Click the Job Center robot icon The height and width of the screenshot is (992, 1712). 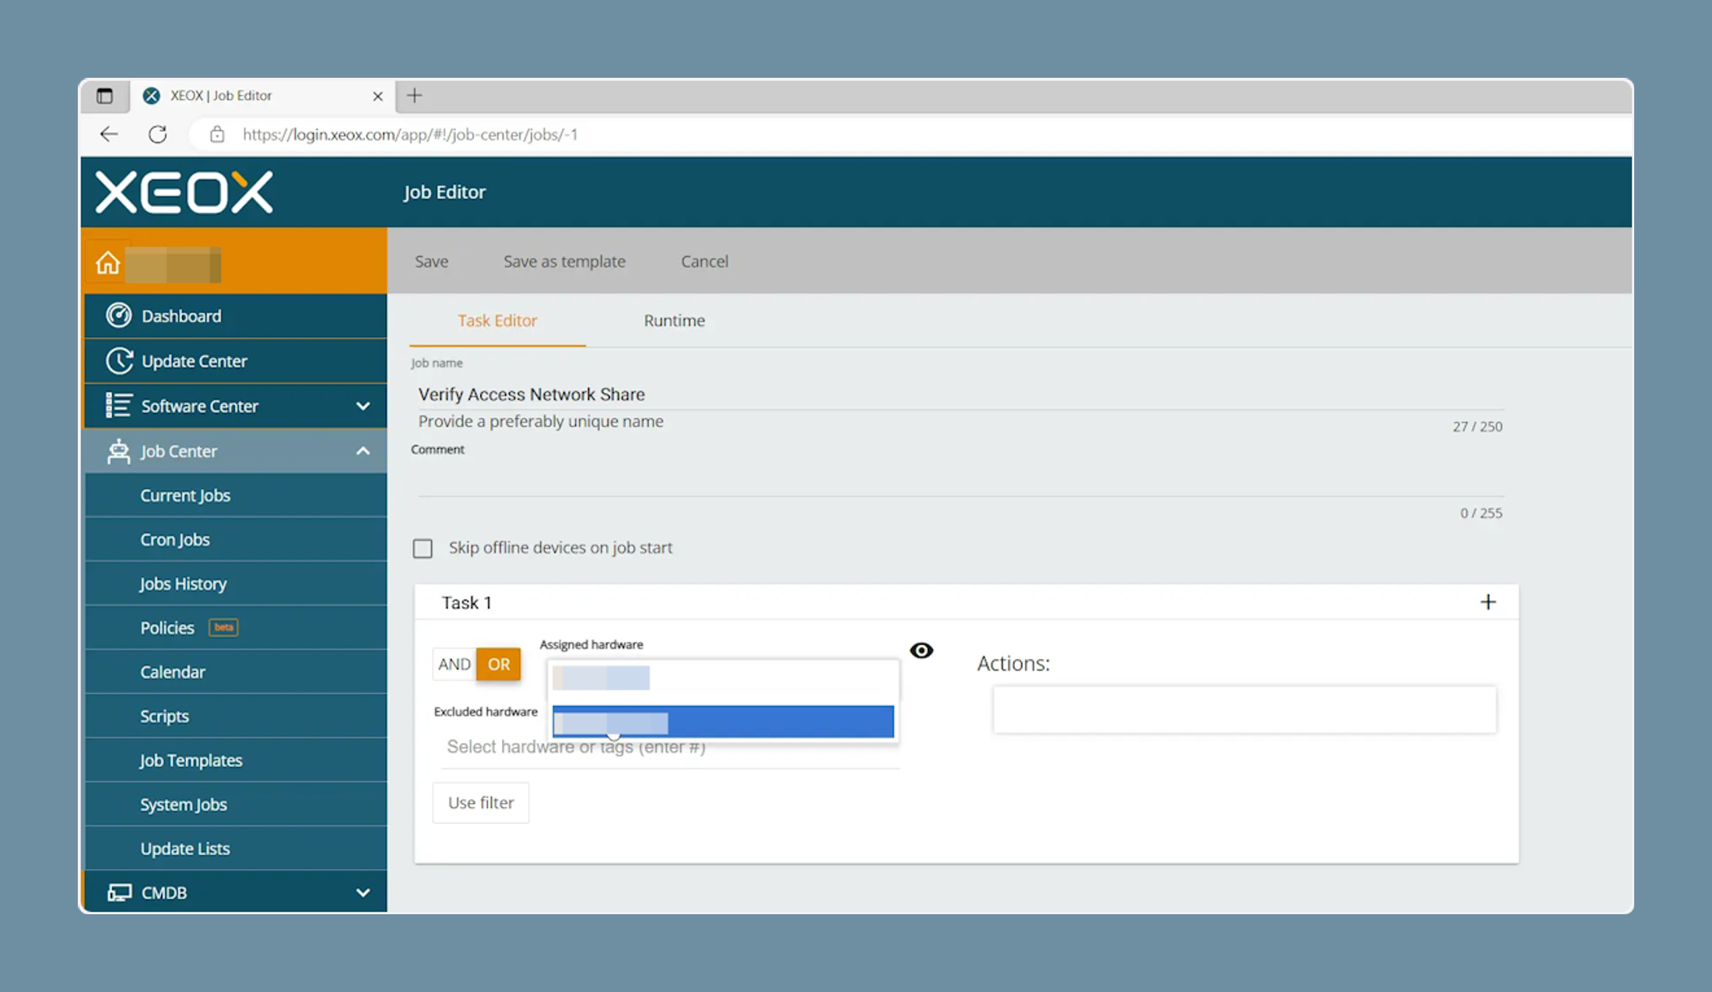(118, 450)
